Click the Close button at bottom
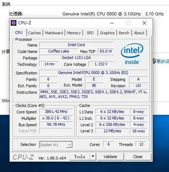 [138, 157]
